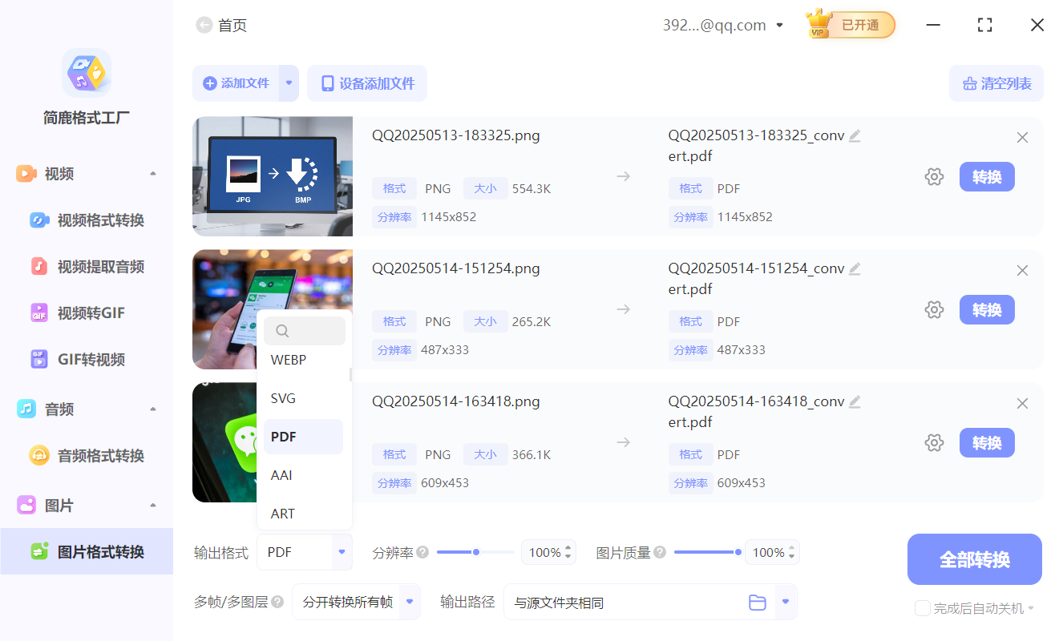Open the 输出格式 dropdown

tap(341, 552)
